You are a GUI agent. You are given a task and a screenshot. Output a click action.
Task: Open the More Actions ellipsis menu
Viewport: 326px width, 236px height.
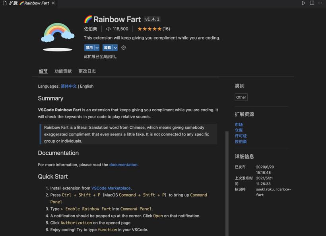point(320,3)
